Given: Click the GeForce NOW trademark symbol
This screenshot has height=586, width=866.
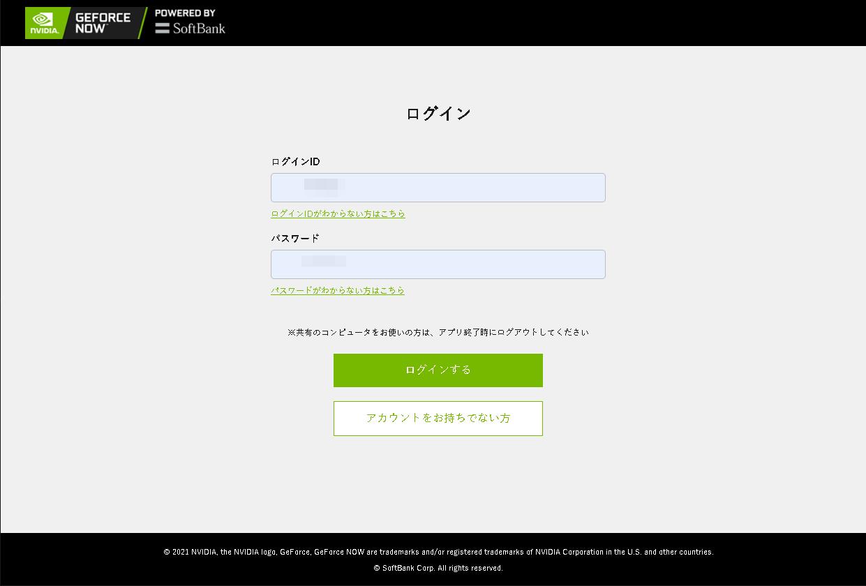Looking at the screenshot, I should [106, 24].
